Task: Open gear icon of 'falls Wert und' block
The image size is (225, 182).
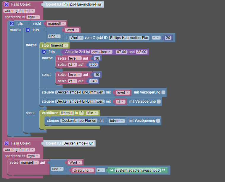Action: 28,30
